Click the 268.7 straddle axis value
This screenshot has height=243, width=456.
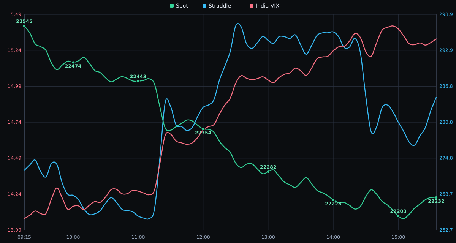pos(446,194)
